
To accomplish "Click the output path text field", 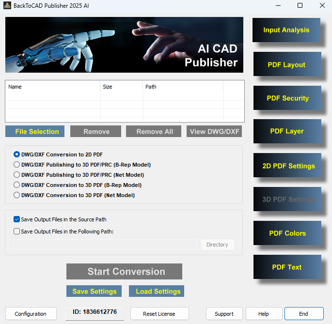I will (x=106, y=245).
